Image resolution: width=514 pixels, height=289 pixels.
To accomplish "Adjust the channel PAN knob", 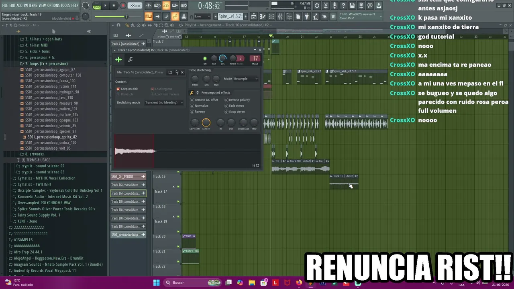I will 214,59.
